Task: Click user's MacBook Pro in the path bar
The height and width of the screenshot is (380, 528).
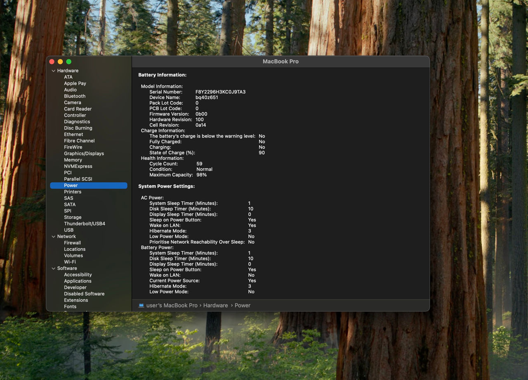Action: (x=172, y=306)
